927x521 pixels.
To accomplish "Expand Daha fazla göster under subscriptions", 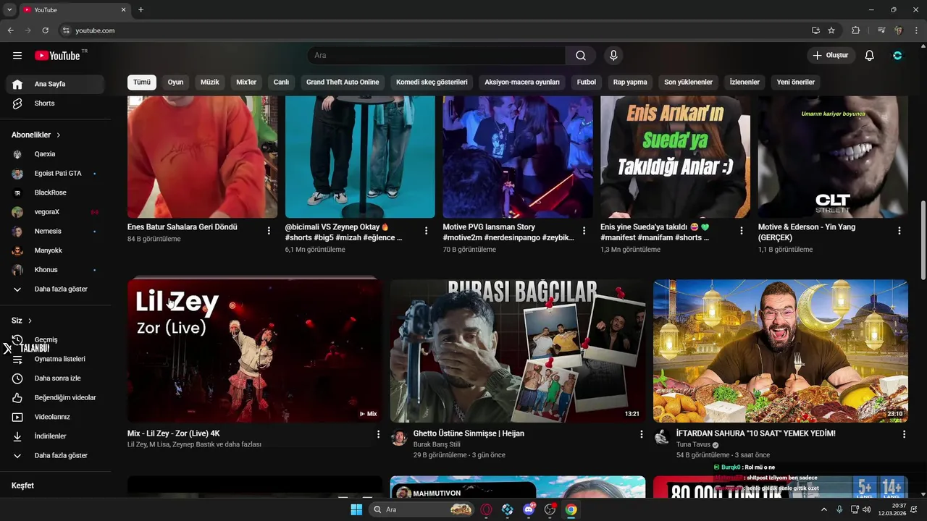I will click(56, 289).
